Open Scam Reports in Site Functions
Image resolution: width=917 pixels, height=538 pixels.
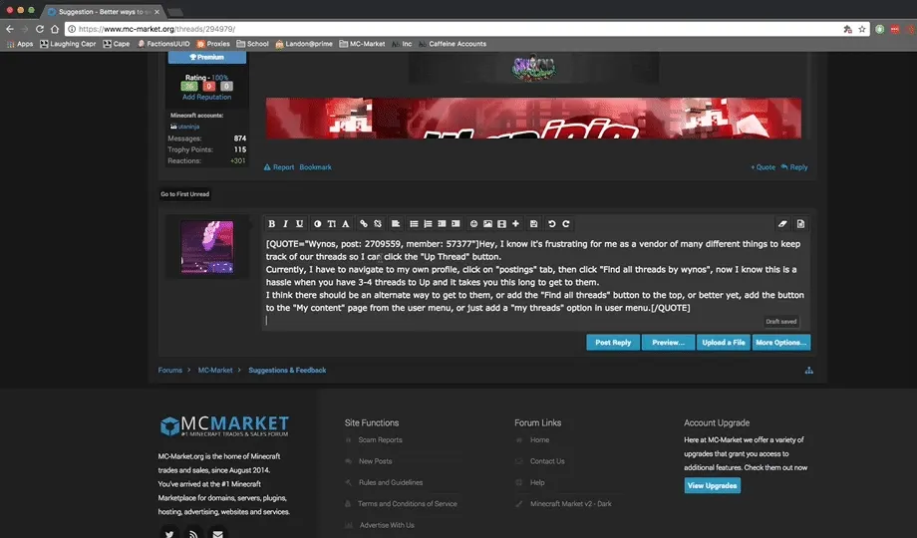click(380, 439)
